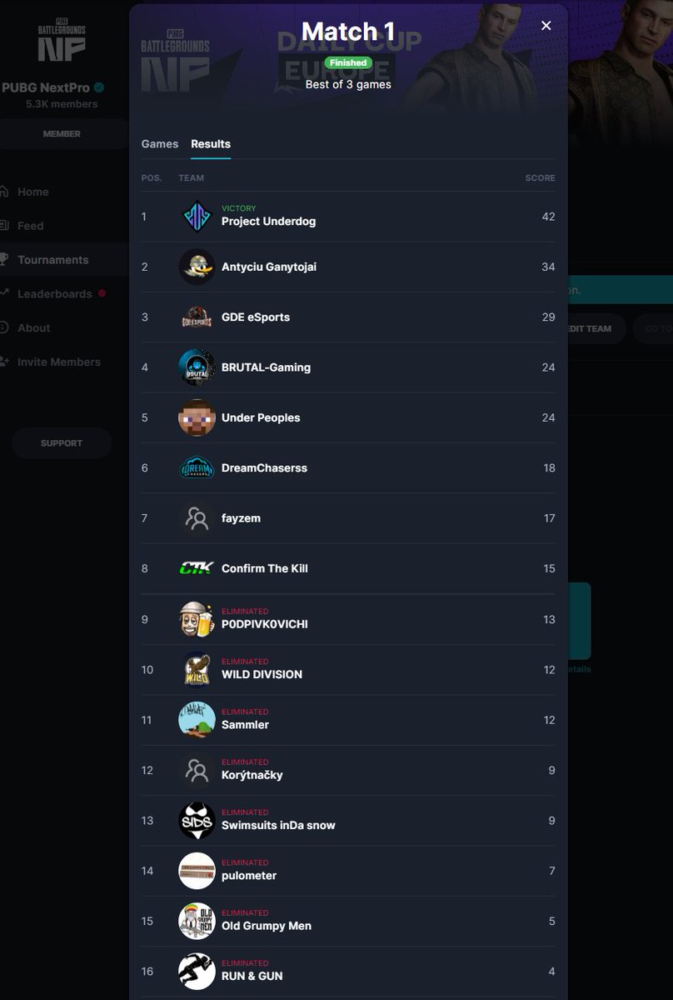Click the DreamChaserss team logo
The height and width of the screenshot is (1000, 673).
197,468
